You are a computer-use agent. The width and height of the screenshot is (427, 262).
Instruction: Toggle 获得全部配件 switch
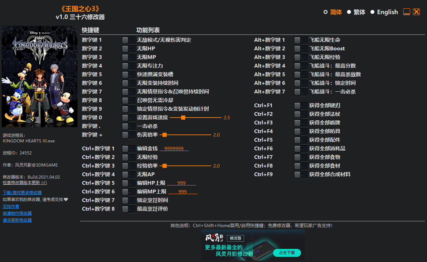301,140
